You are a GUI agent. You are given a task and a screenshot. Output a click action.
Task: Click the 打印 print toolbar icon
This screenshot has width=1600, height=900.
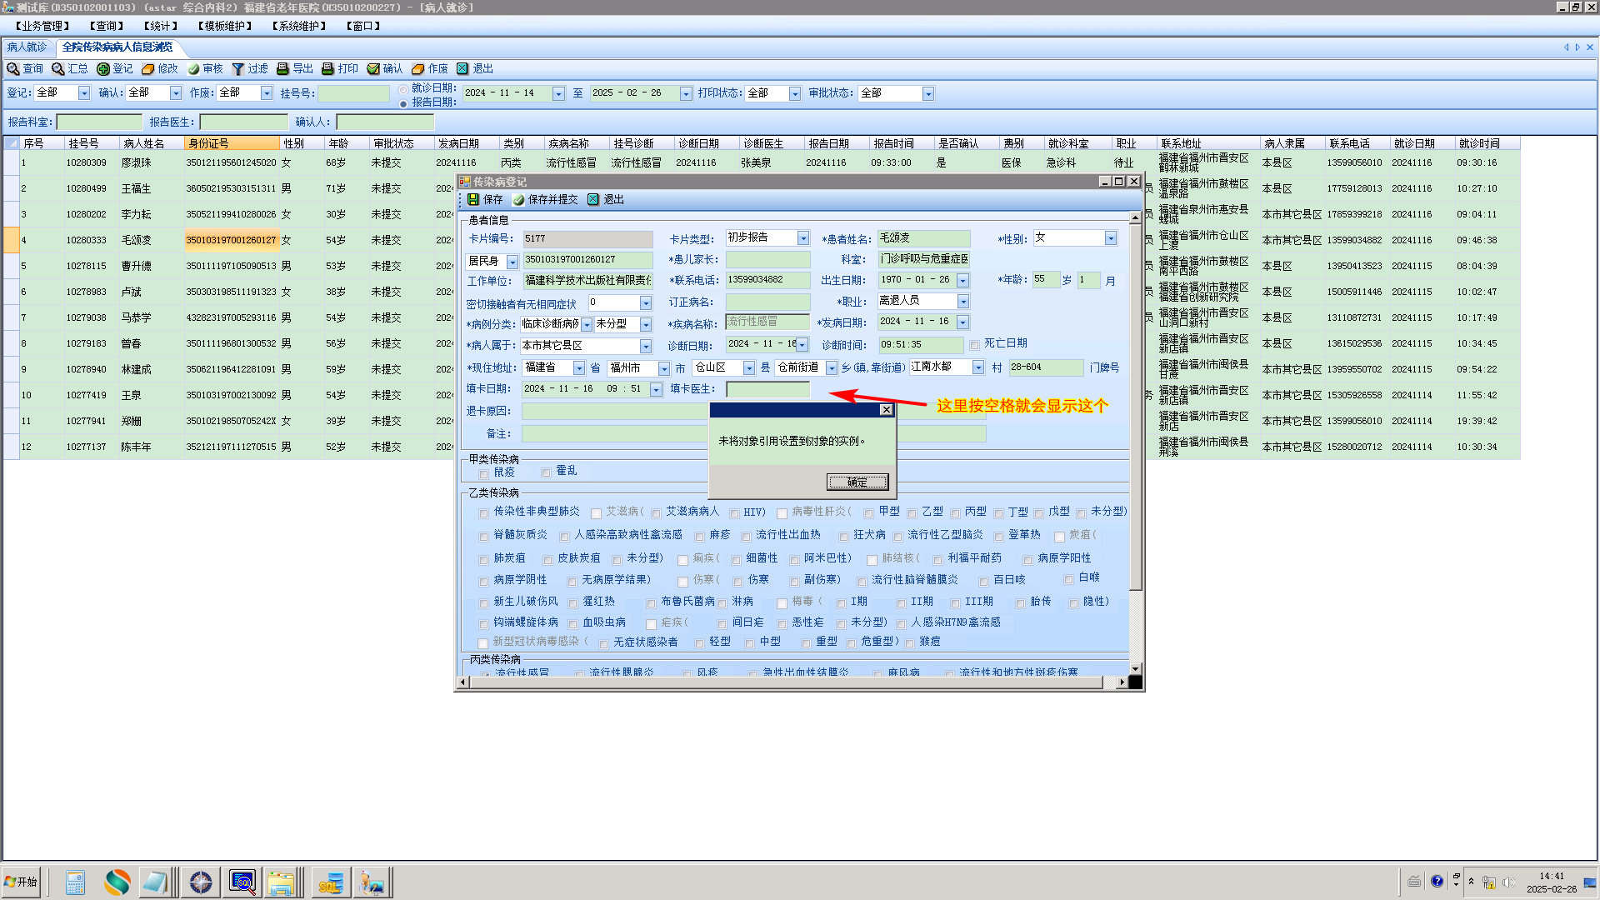328,69
